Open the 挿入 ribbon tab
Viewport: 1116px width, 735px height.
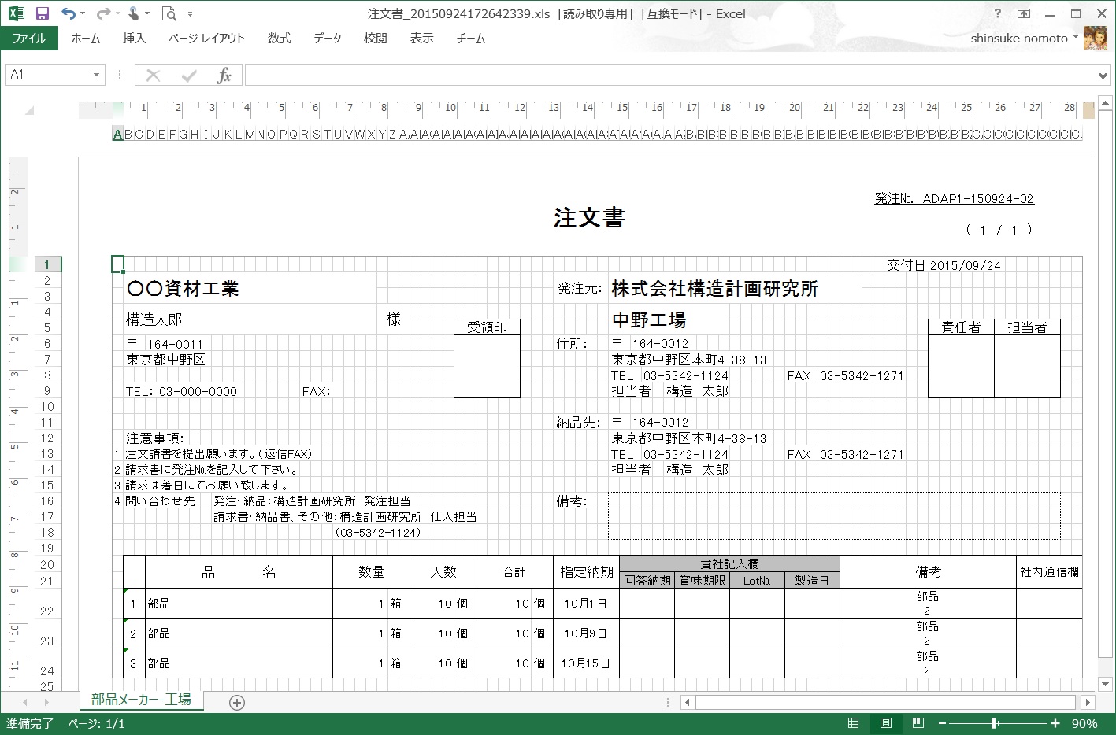tap(134, 38)
